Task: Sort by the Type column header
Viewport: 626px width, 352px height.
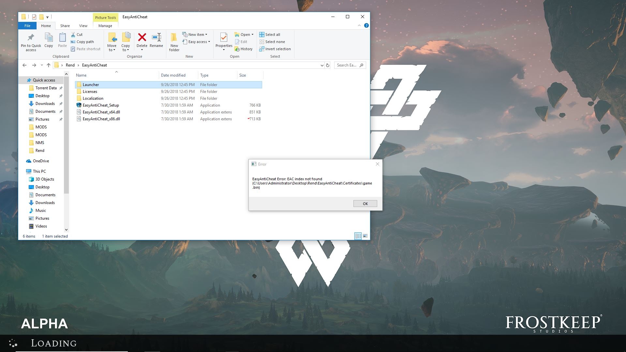Action: coord(217,75)
